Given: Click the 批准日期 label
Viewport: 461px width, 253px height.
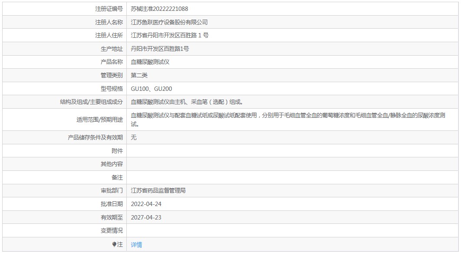Looking at the screenshot, I should [112, 204].
